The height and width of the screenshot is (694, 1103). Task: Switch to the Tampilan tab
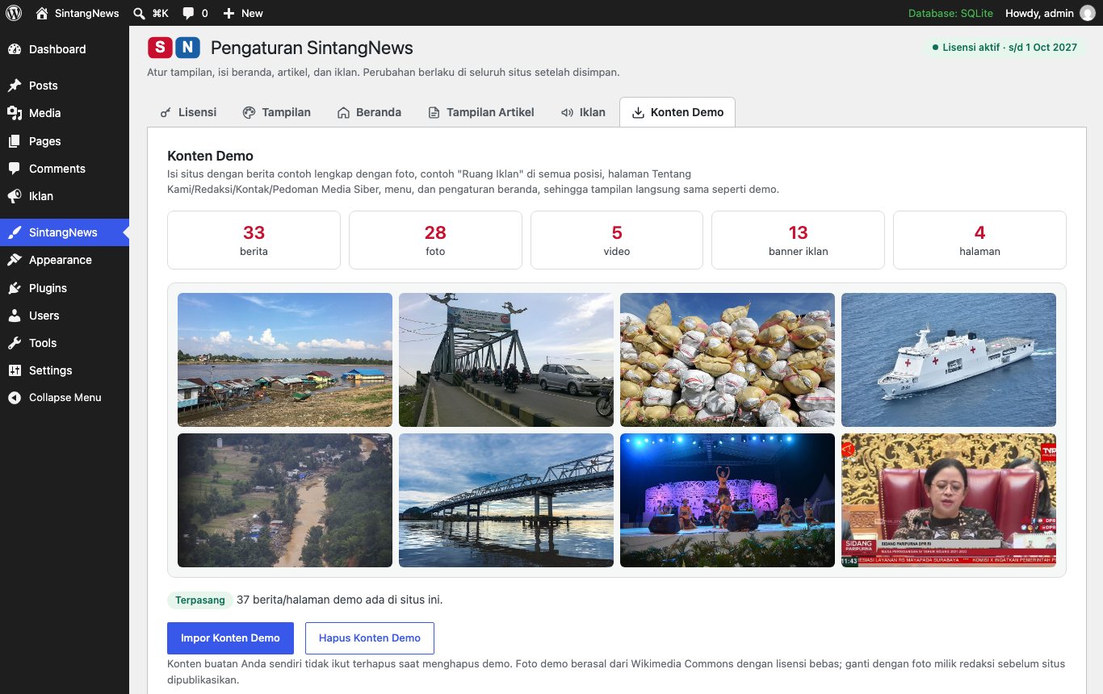point(276,112)
